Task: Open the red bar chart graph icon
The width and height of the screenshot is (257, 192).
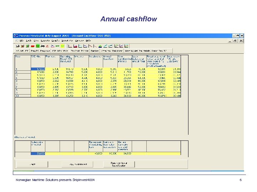Action: 75,46
